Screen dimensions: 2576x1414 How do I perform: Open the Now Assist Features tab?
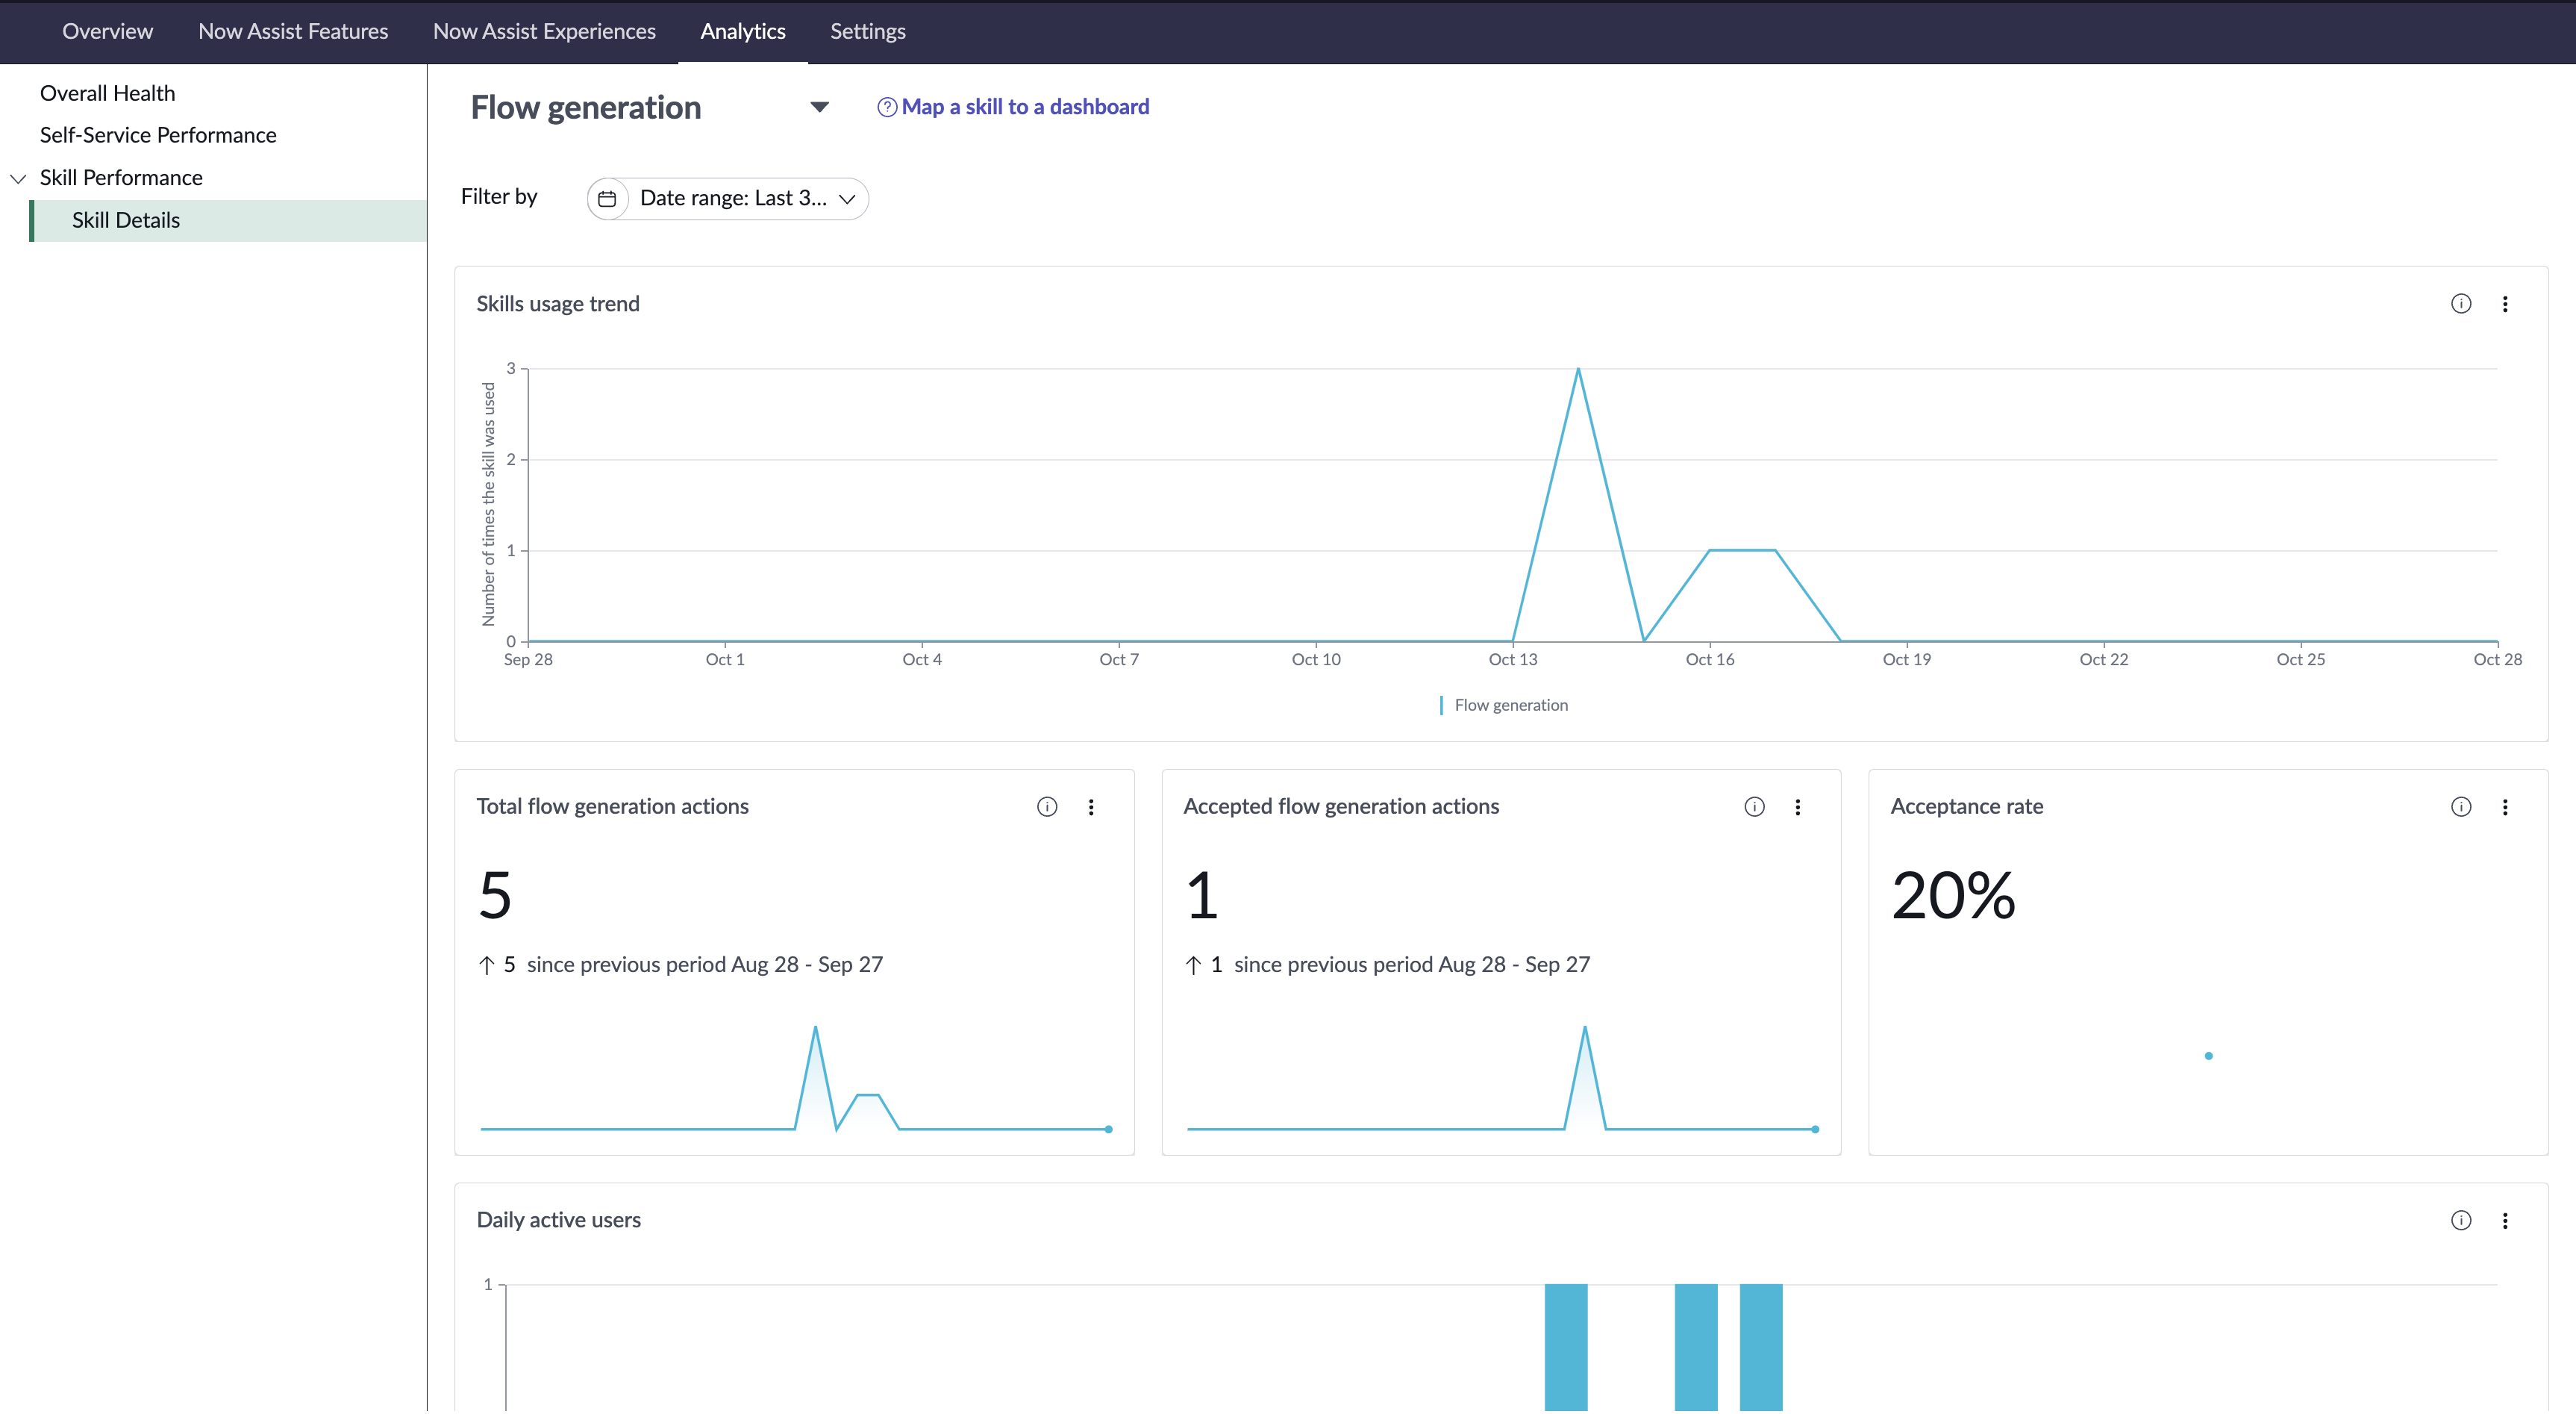pos(293,31)
